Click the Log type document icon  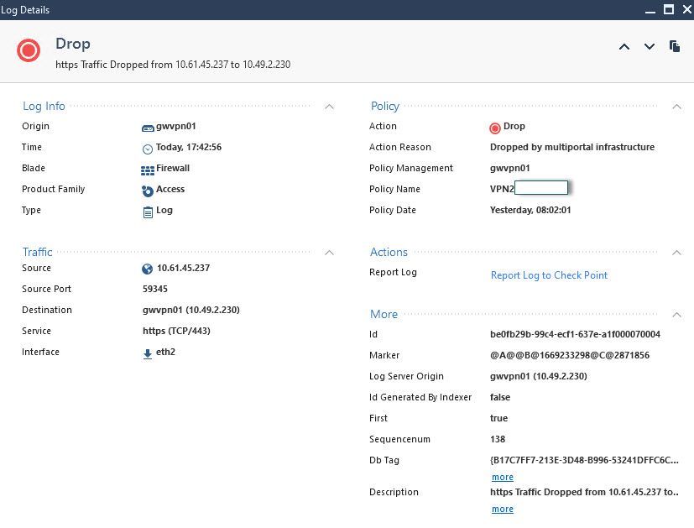point(149,212)
